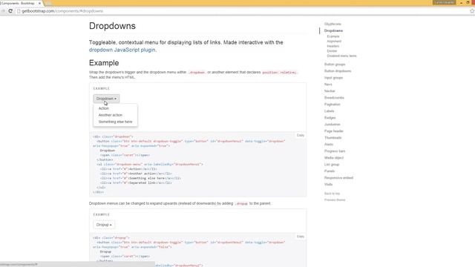This screenshot has width=475, height=267.
Task: Open Navs in the sidebar
Action: click(x=328, y=85)
